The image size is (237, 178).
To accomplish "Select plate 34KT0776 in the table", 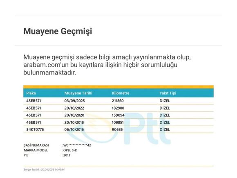I will [35, 129].
